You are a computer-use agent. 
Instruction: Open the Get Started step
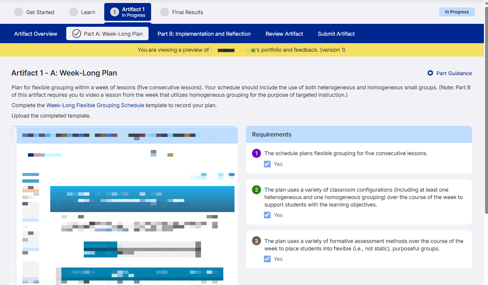click(34, 12)
